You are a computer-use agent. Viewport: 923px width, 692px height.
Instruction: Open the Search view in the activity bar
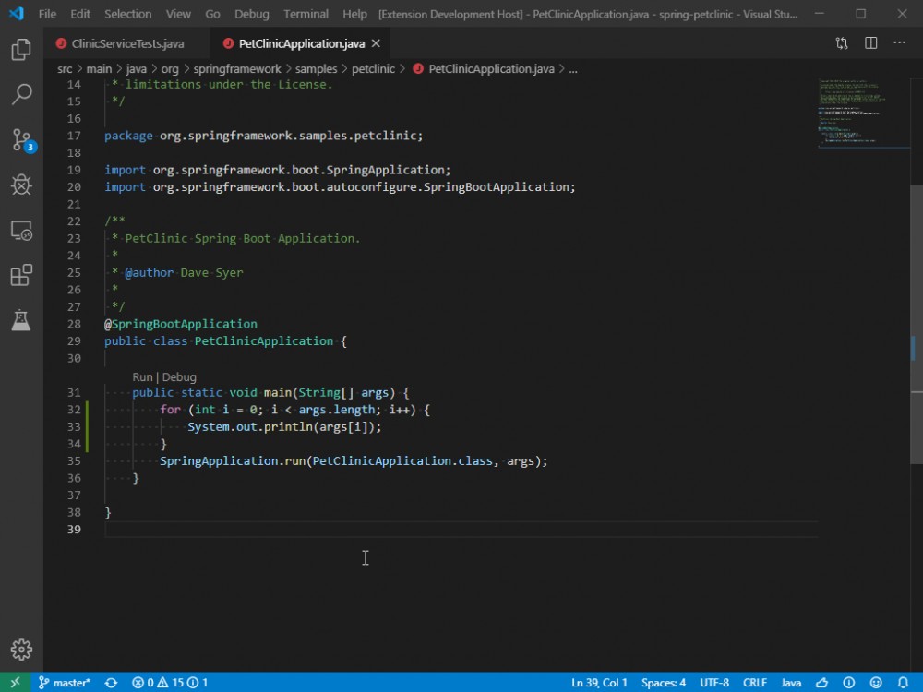22,93
